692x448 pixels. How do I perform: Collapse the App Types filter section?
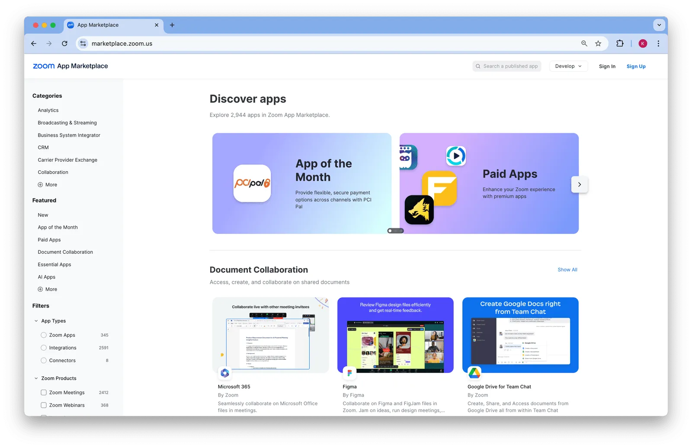36,321
